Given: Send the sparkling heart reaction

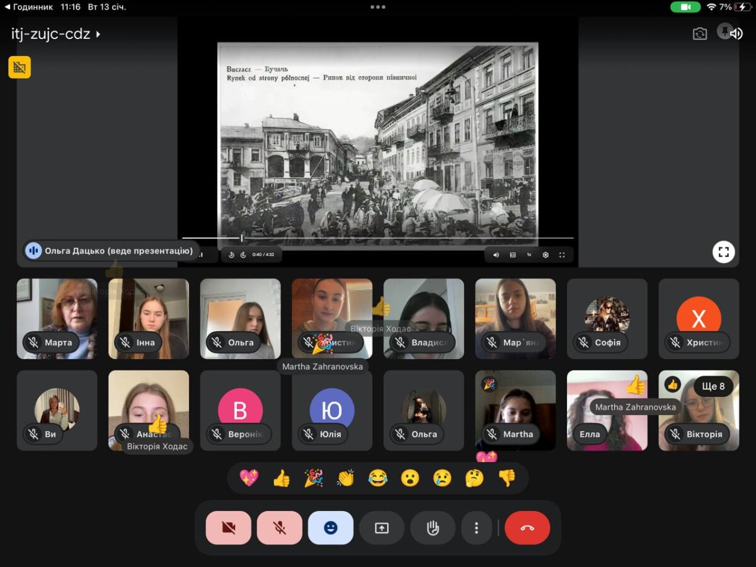Looking at the screenshot, I should pyautogui.click(x=249, y=478).
